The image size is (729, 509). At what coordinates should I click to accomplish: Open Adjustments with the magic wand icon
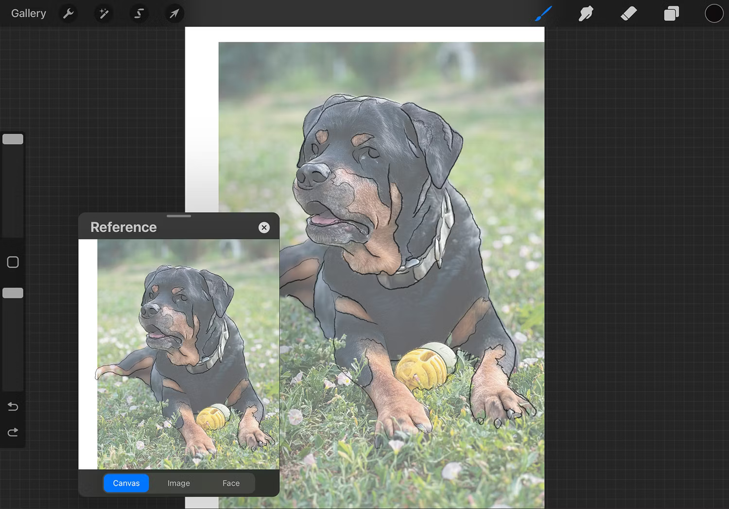point(104,13)
